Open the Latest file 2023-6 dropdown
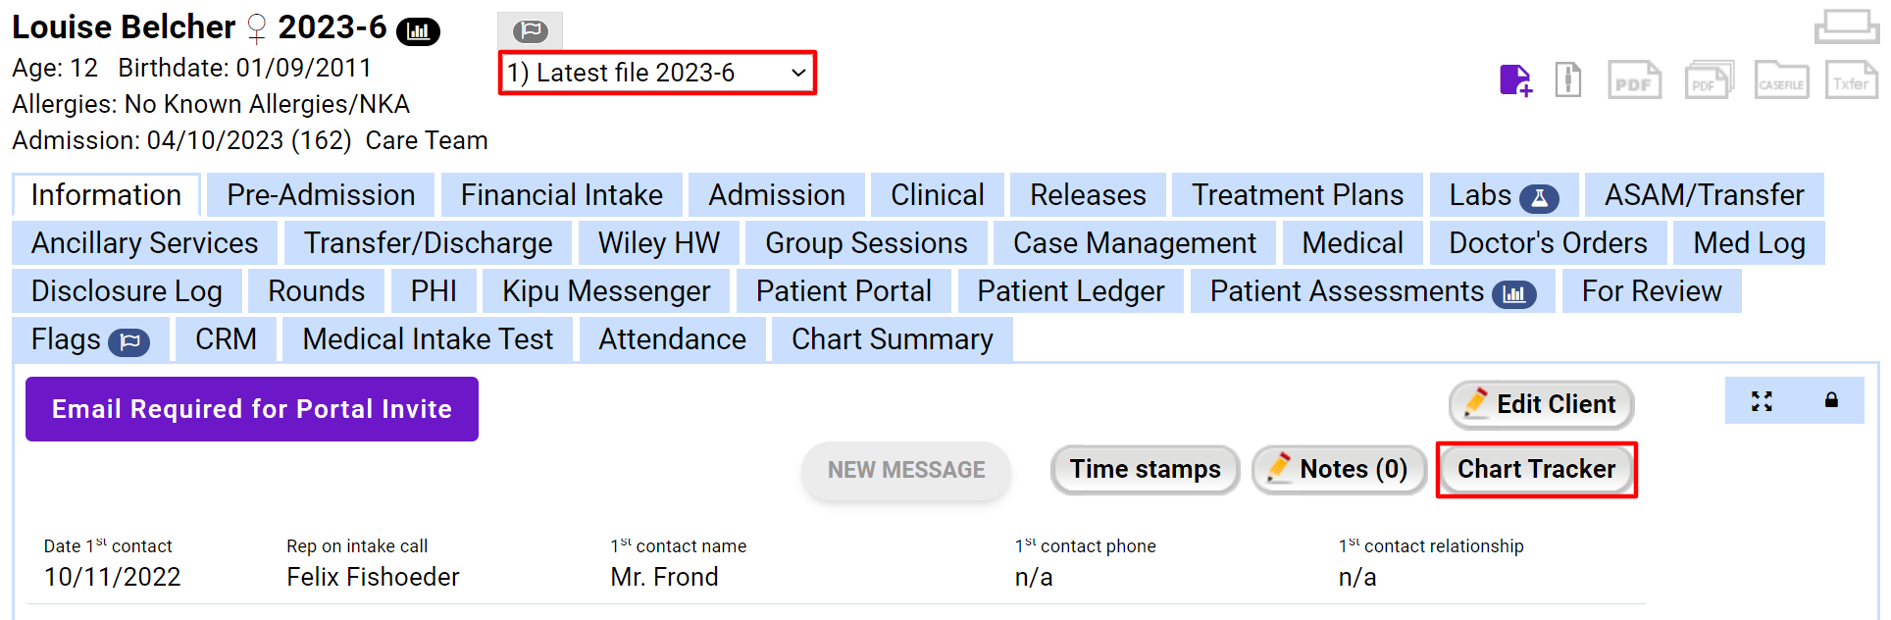Viewport: 1891px width, 620px height. pyautogui.click(x=657, y=73)
